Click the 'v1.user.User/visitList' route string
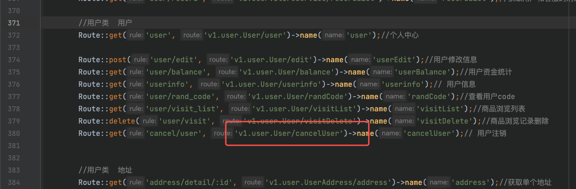Viewport: 576px width, 189px height. pyautogui.click(x=305, y=109)
